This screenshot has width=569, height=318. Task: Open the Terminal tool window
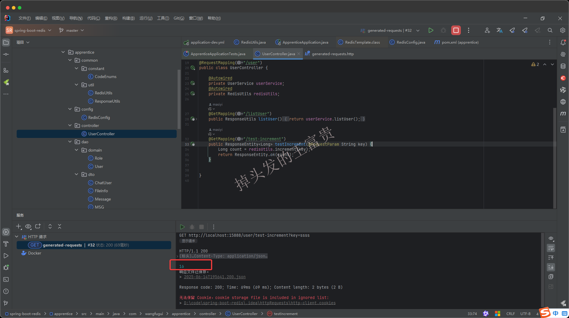pos(6,279)
